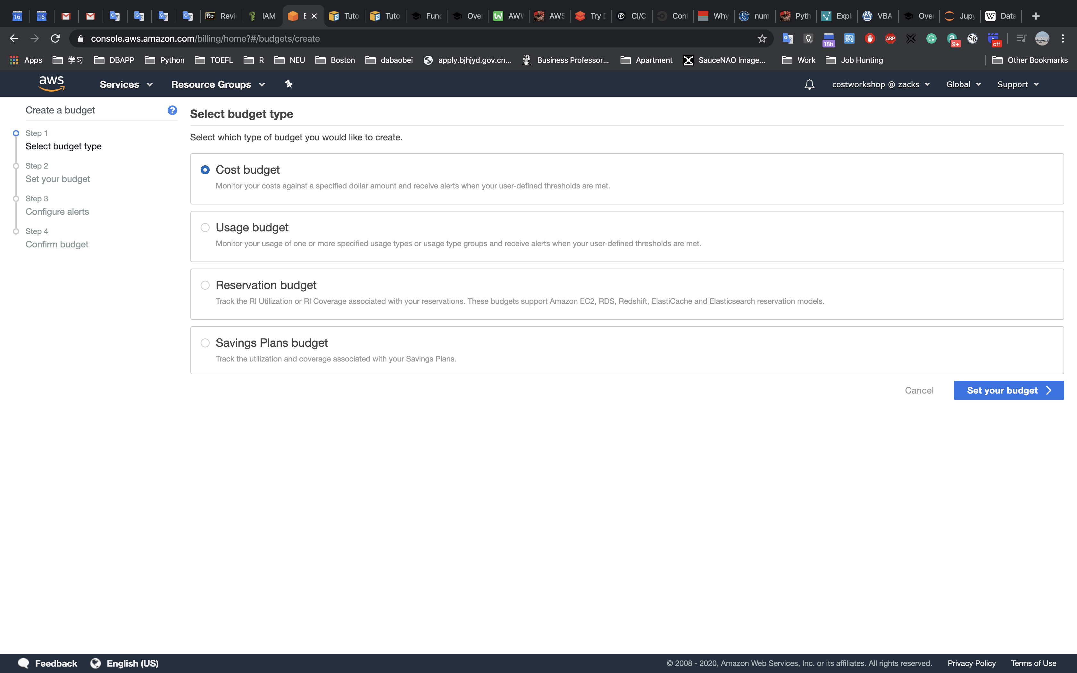The width and height of the screenshot is (1077, 673).
Task: Click the pin shortcut icon in navbar
Action: 289,84
